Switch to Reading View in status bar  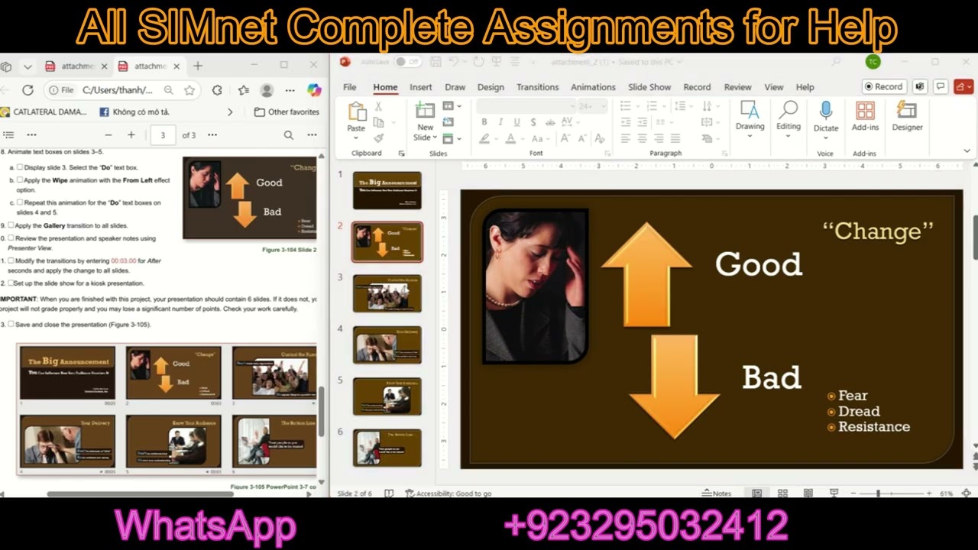808,493
